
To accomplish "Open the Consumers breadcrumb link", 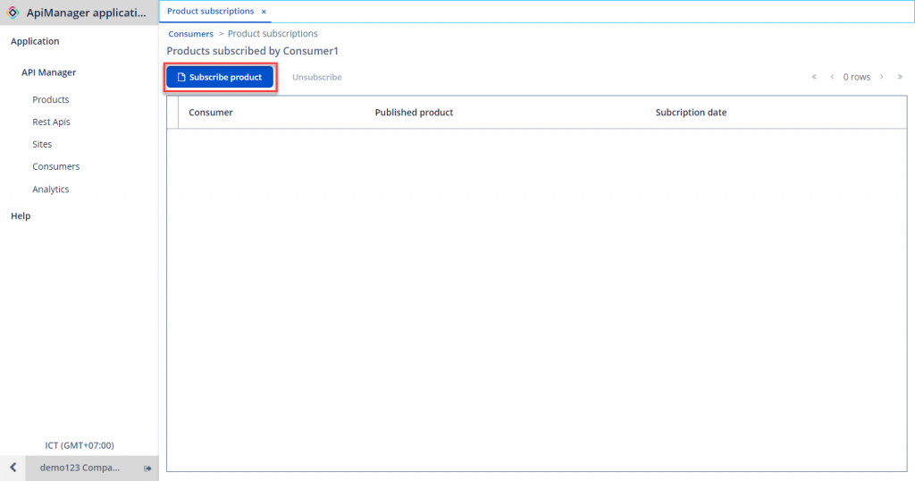I will pos(190,34).
